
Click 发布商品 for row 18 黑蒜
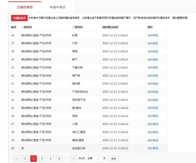[153, 51]
